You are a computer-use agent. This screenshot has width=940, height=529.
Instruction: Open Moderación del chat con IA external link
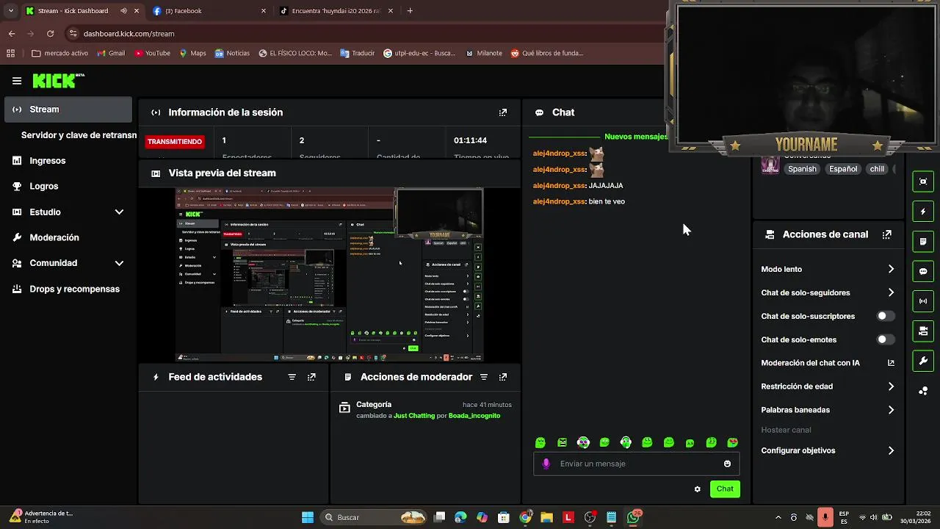[891, 363]
